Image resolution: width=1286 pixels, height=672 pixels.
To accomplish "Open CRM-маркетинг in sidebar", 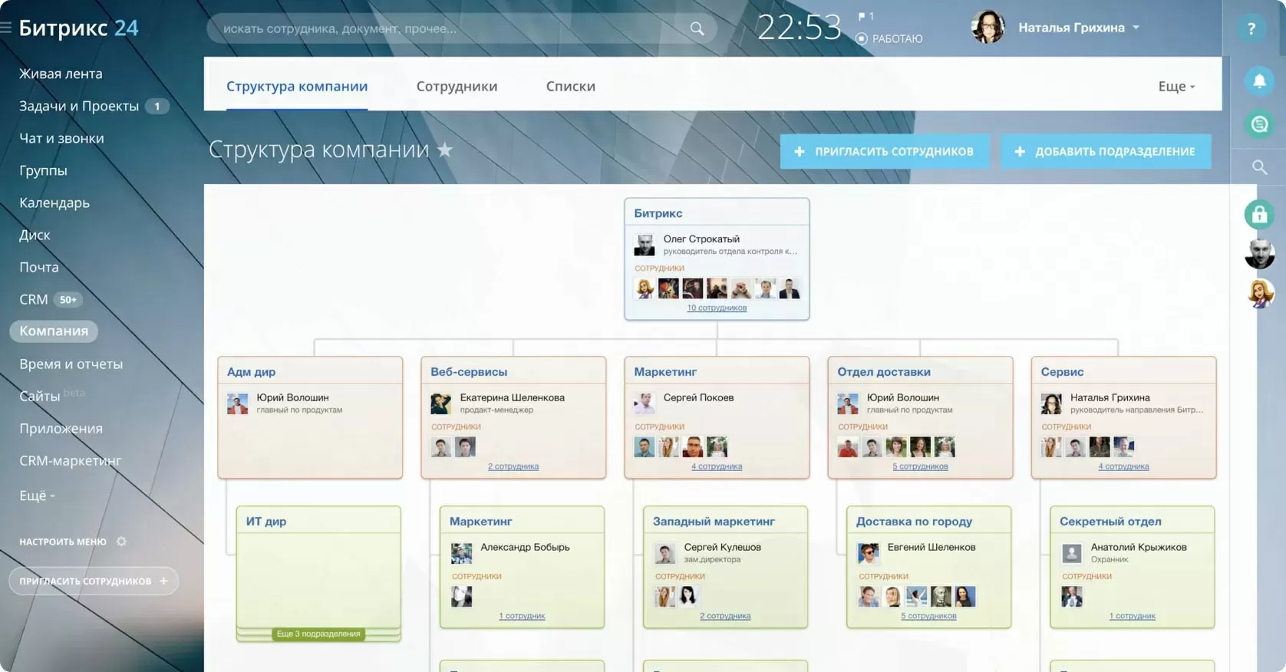I will click(x=71, y=460).
